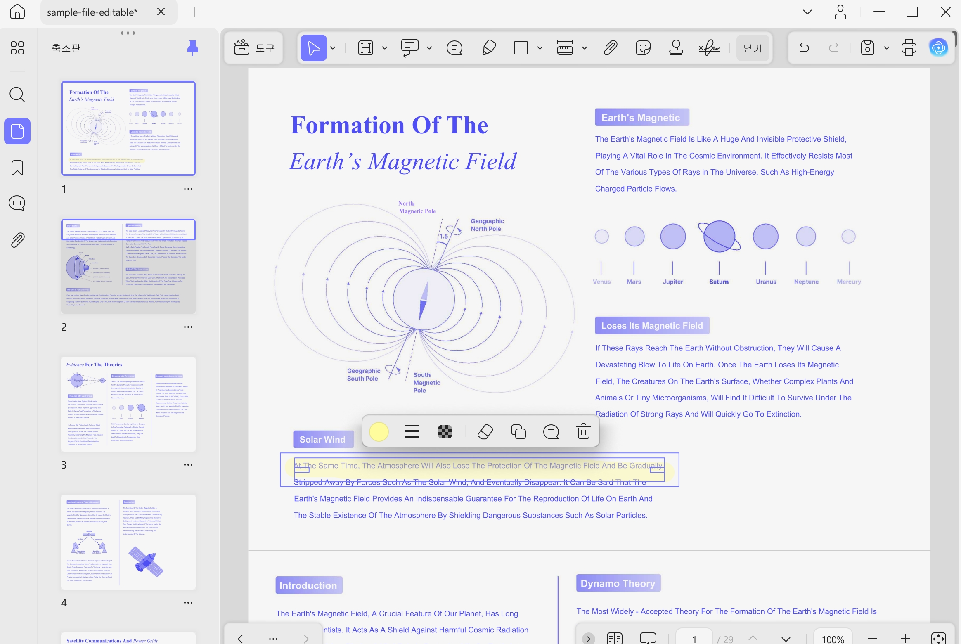Go to previous view with the left arrow
Viewport: 961px width, 644px height.
point(240,639)
